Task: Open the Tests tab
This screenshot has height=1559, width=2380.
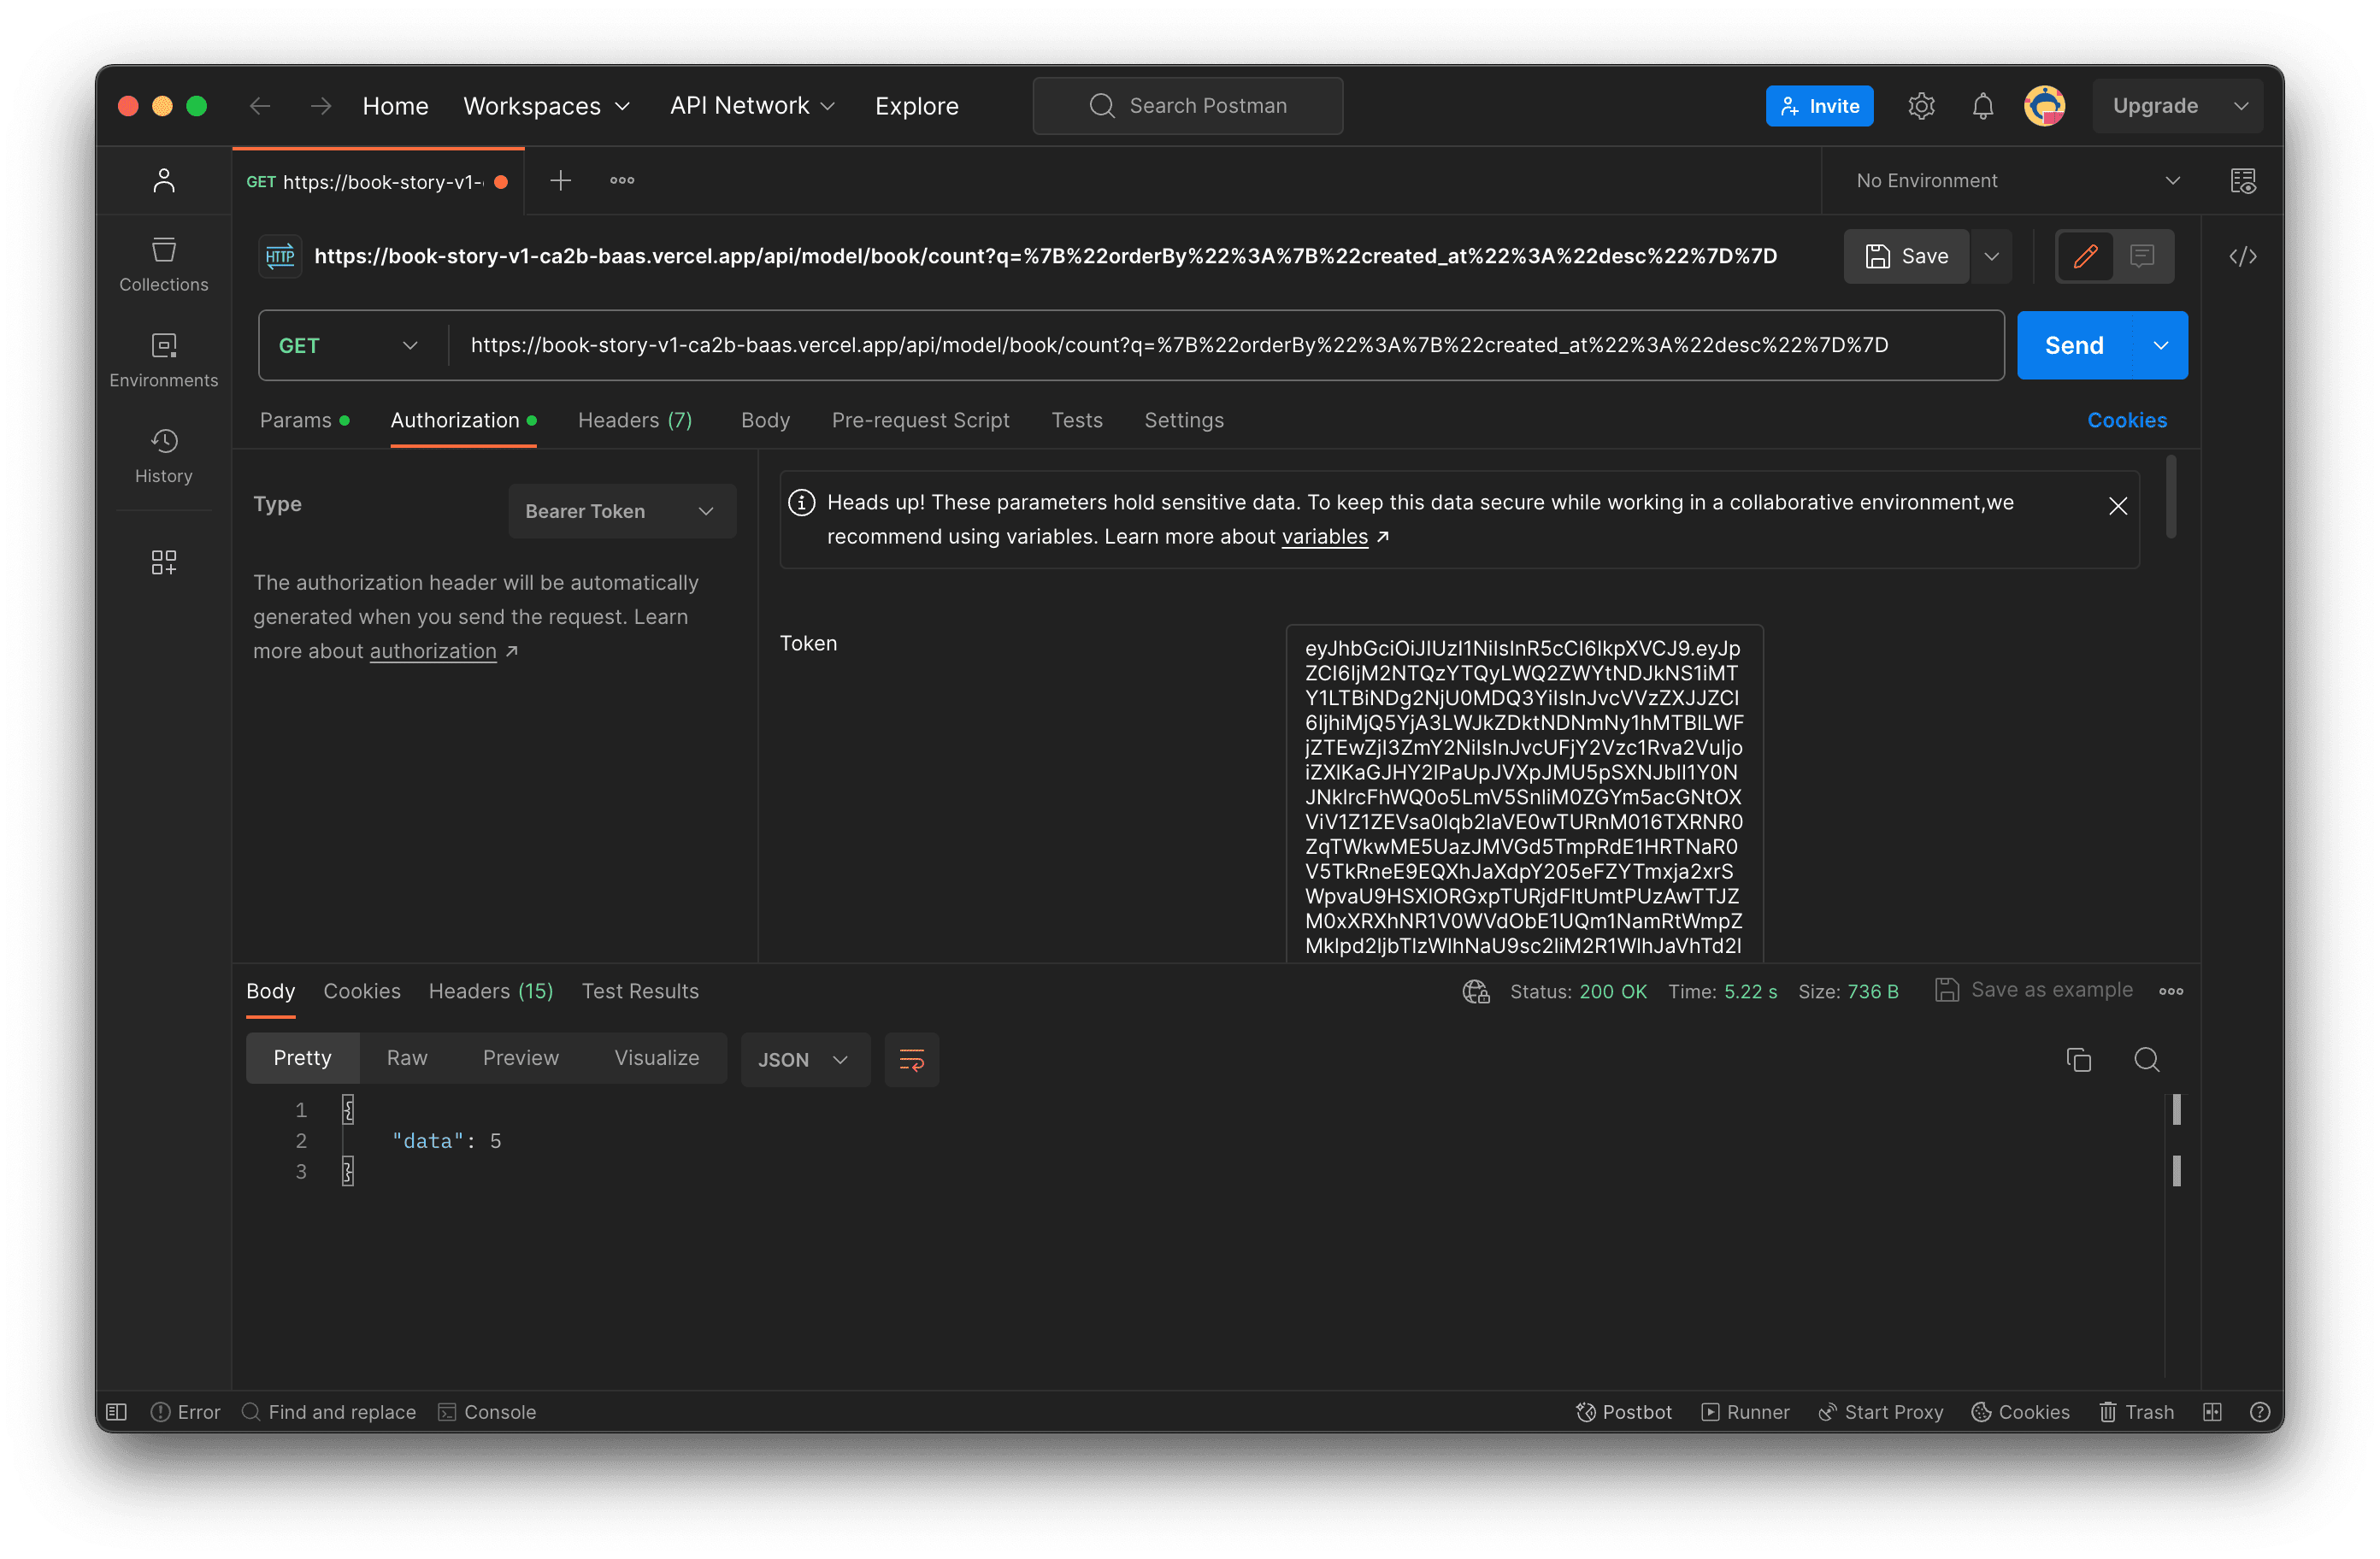Action: tap(1076, 420)
